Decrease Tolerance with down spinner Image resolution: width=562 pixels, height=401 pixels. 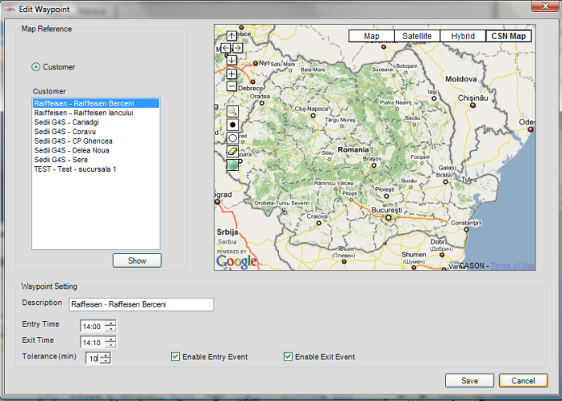(x=105, y=361)
